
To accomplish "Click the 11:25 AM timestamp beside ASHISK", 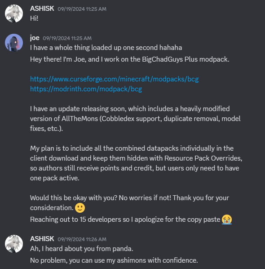I will pos(82,9).
